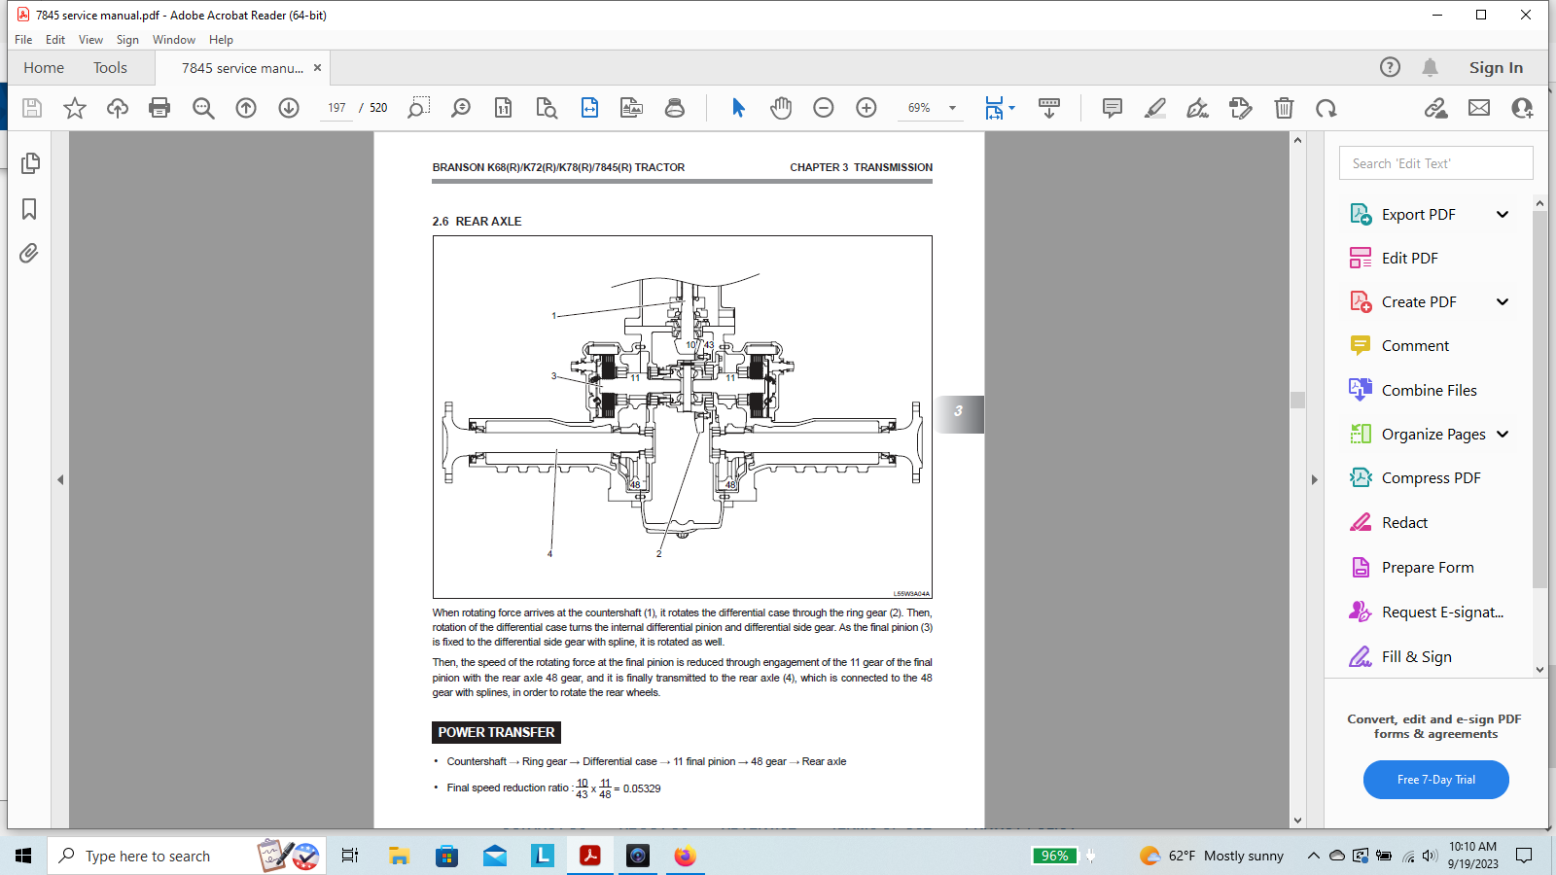
Task: Go to previous page arrow
Action: (x=246, y=108)
